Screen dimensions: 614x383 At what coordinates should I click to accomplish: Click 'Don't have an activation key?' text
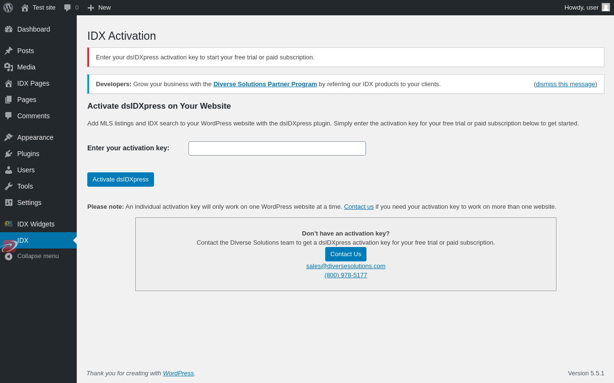click(x=346, y=234)
